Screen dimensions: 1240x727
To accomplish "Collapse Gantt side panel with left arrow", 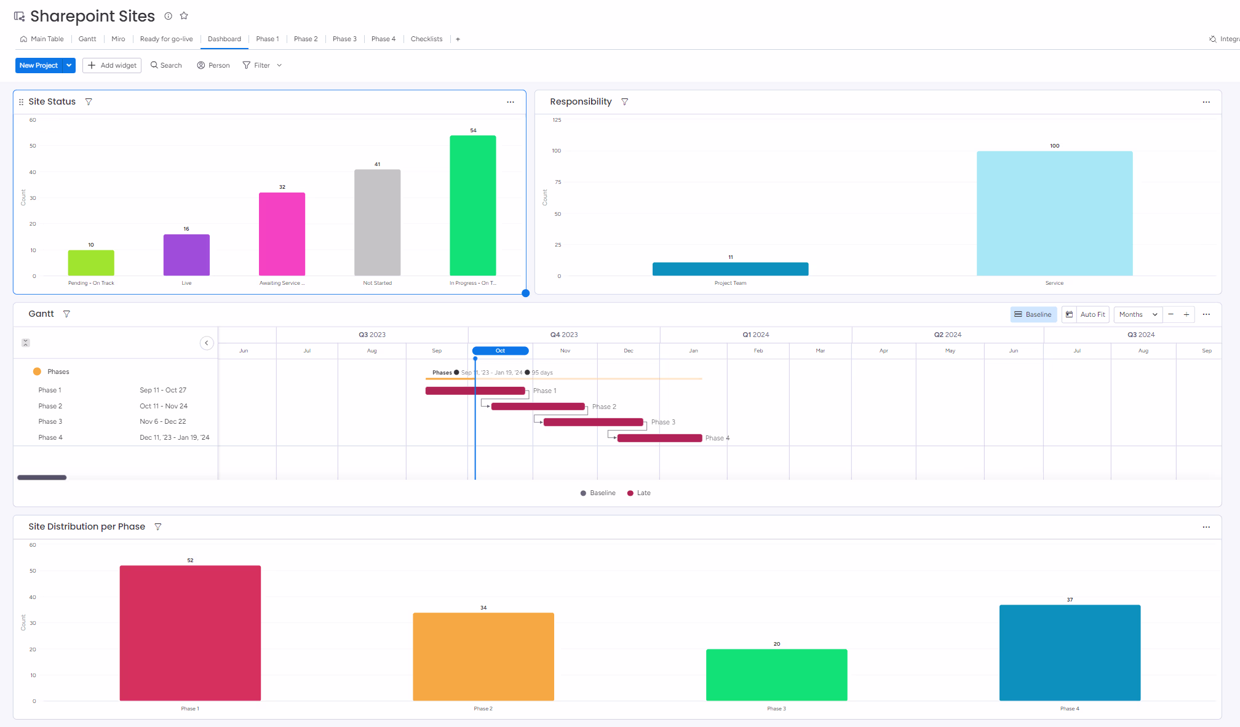I will tap(207, 343).
